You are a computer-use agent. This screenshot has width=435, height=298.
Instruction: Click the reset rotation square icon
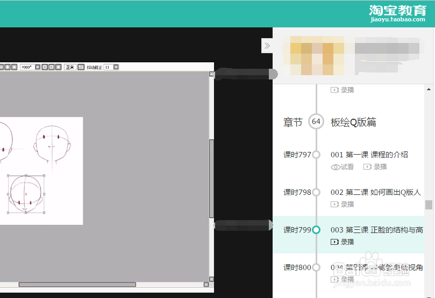tap(58, 67)
